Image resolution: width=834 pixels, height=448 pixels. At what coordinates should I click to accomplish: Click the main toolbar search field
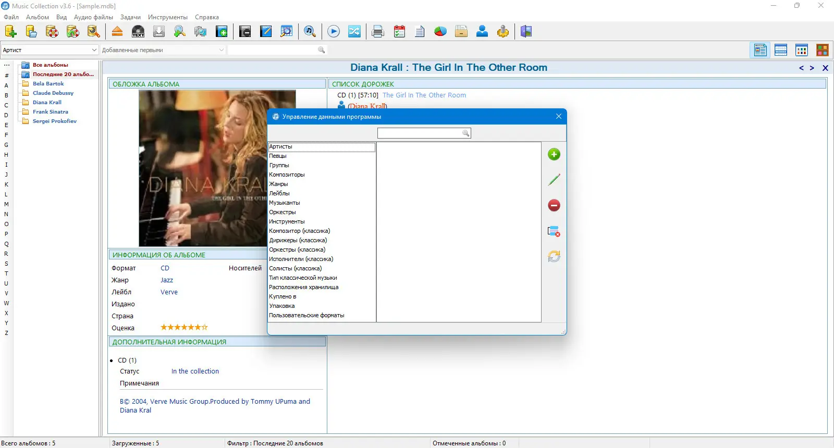277,50
